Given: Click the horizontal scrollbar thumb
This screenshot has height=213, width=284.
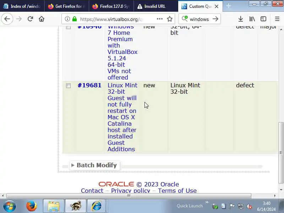Looking at the screenshot, I should pyautogui.click(x=129, y=196).
